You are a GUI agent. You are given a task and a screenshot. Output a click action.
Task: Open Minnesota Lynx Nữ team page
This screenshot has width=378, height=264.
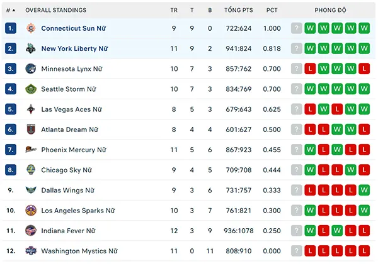72,69
